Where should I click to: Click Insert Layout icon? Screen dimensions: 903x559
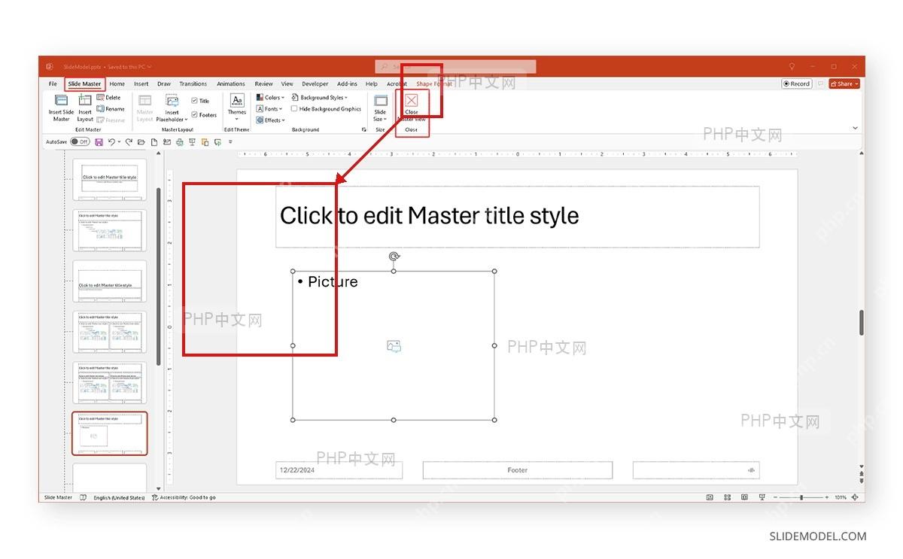(x=85, y=102)
